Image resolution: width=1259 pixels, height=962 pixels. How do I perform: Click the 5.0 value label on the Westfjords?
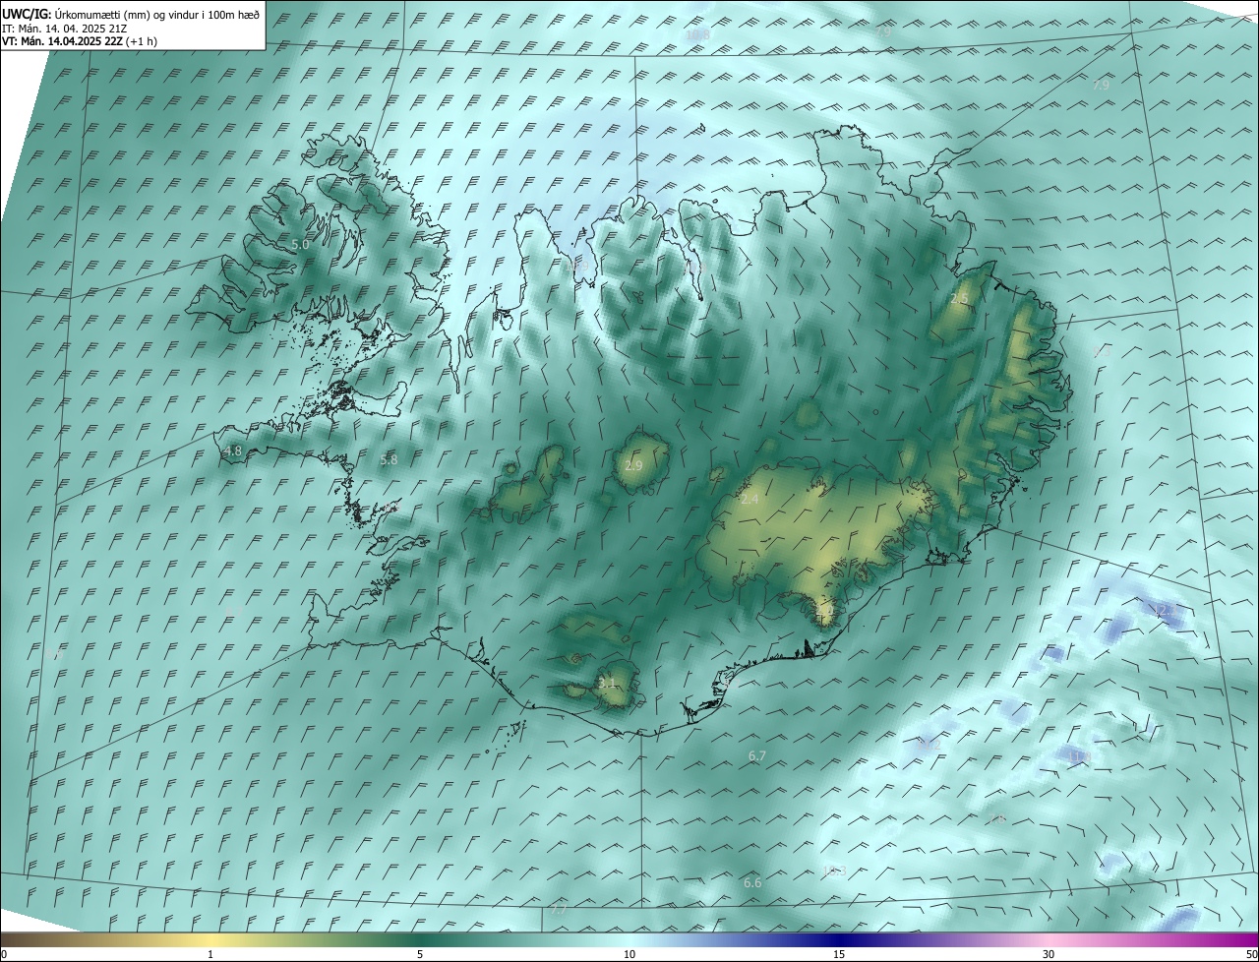tap(300, 244)
